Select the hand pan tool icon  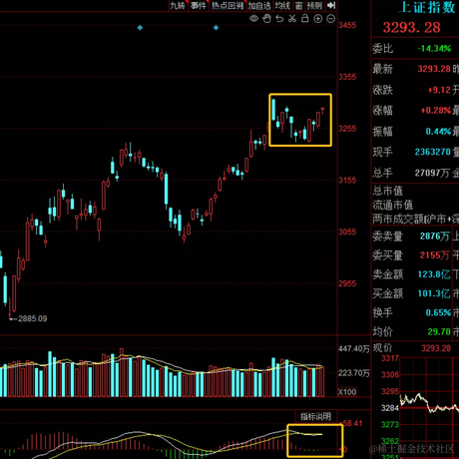click(x=266, y=19)
